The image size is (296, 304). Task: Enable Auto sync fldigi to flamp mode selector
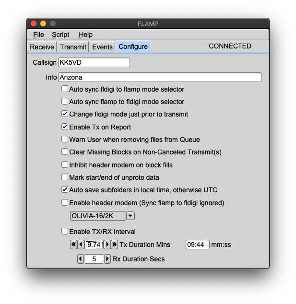point(65,89)
